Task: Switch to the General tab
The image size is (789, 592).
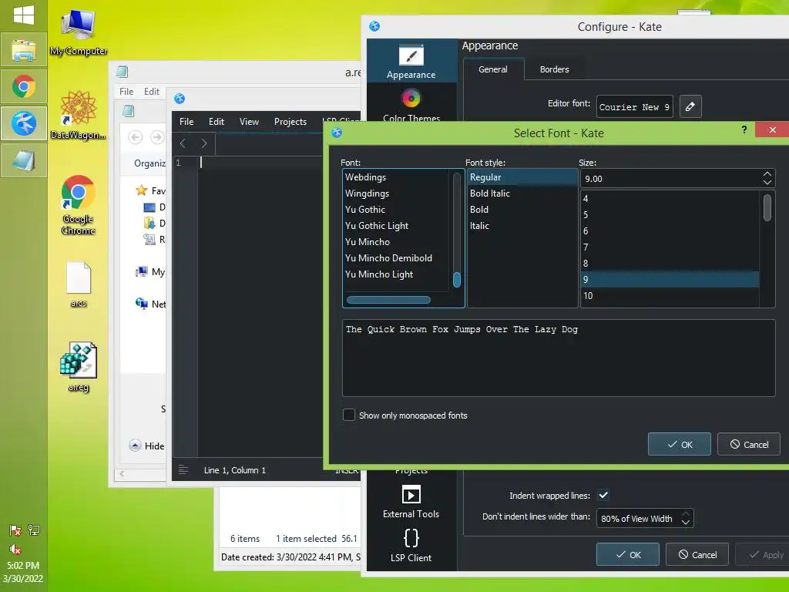Action: [x=492, y=69]
